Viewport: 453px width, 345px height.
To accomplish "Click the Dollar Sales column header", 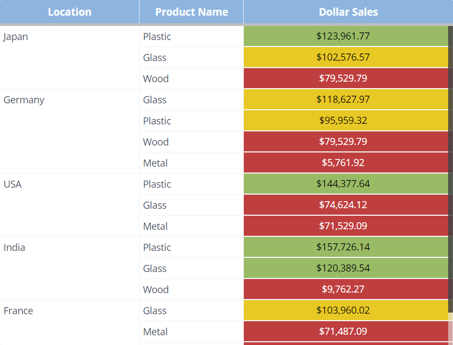I will (x=348, y=12).
